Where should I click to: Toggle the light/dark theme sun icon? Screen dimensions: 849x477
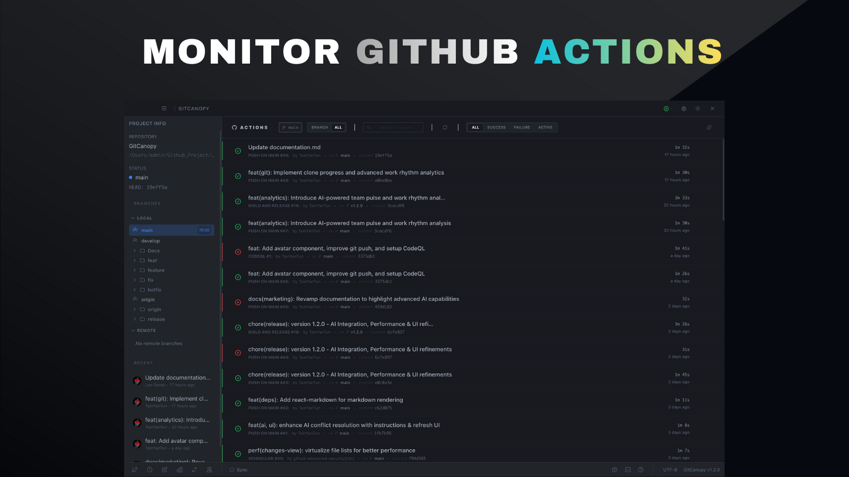698,109
